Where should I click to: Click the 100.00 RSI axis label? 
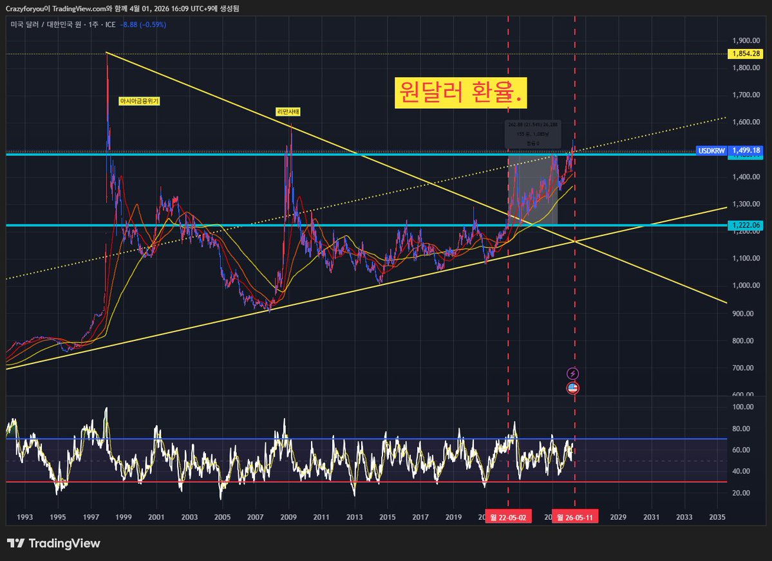[x=743, y=407]
